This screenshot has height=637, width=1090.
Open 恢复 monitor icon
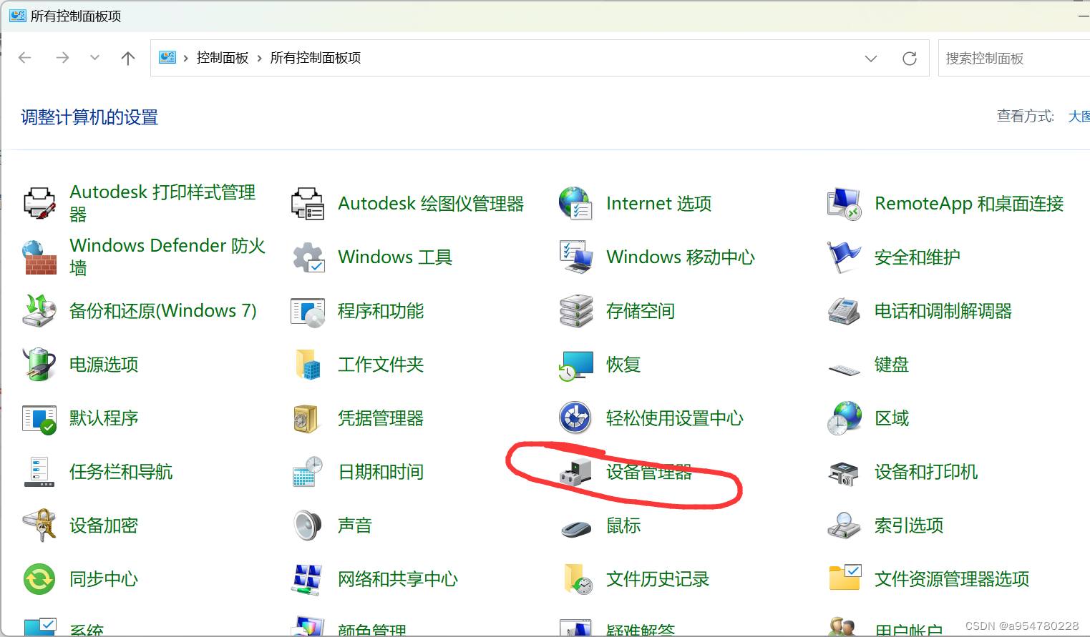pyautogui.click(x=576, y=365)
